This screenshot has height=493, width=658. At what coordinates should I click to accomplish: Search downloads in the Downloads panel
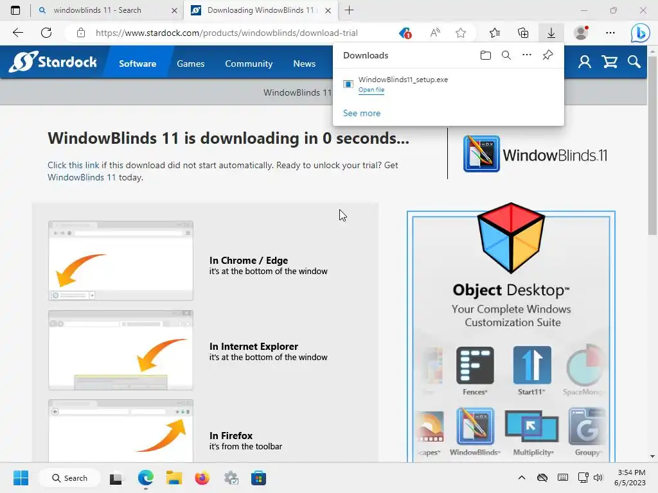pos(506,55)
